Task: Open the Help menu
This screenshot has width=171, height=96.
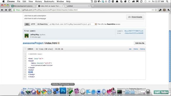Action: [x=68, y=1]
